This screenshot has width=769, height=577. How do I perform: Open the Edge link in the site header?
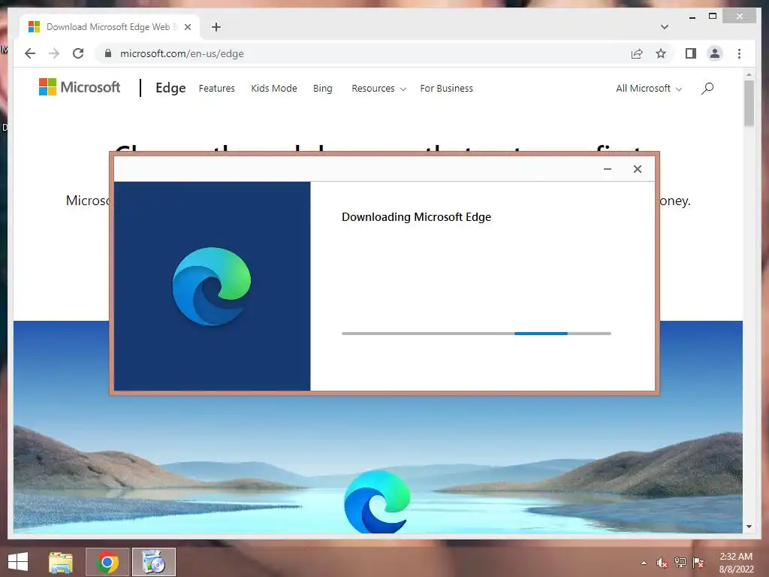(170, 88)
